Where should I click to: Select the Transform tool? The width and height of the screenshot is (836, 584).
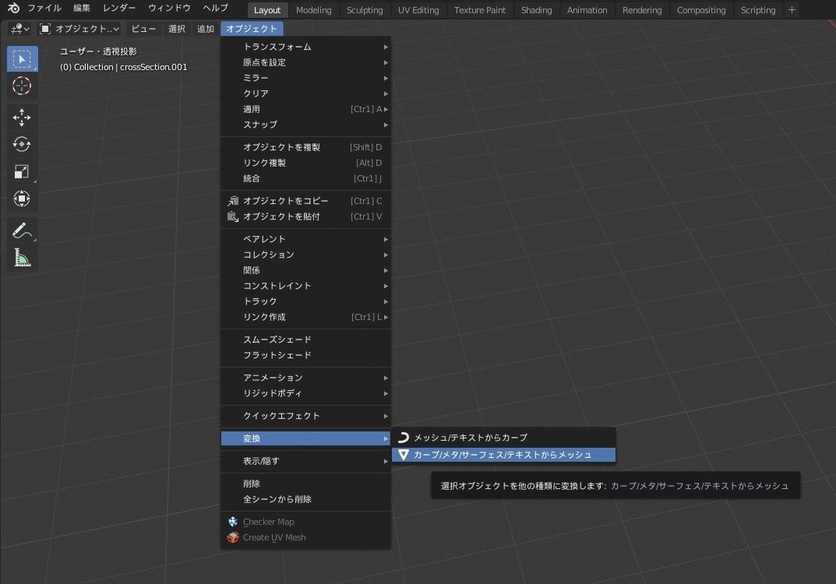coord(22,199)
